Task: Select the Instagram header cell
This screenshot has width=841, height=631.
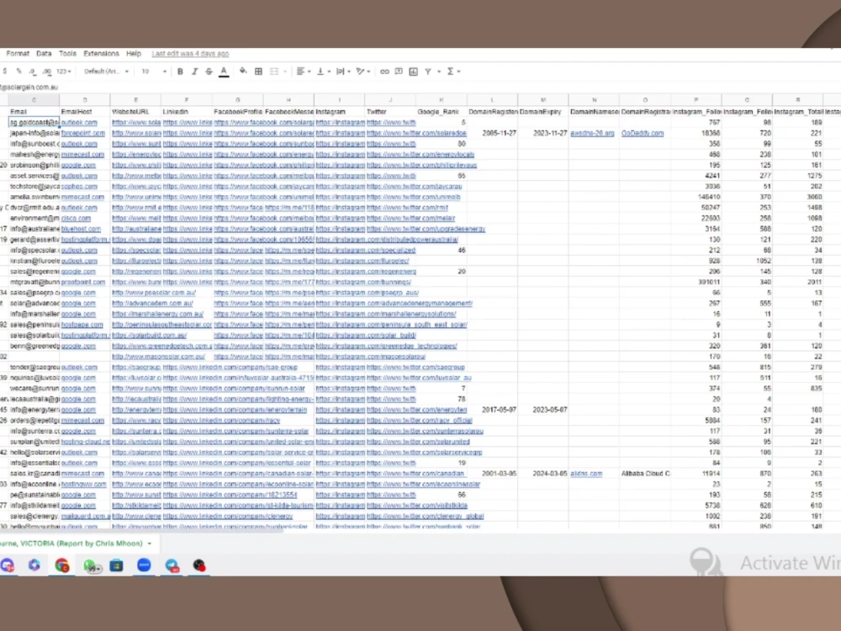Action: tap(340, 112)
